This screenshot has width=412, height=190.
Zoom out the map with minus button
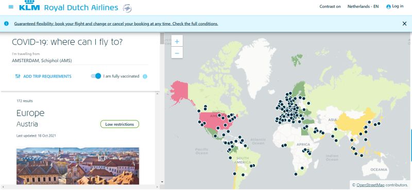(177, 53)
